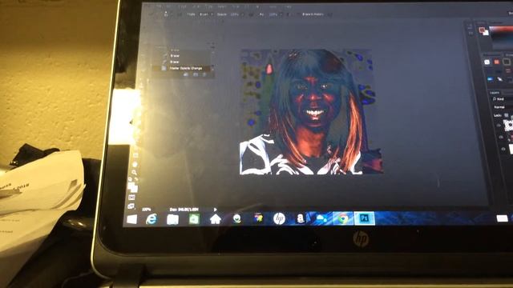Screen dimensions: 513x288
Task: Open the Mode dropdown set to Brush
Action: click(206, 14)
